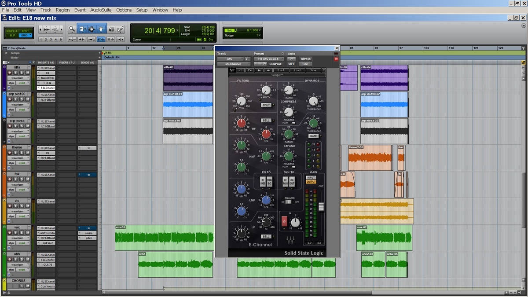The image size is (528, 297).
Task: Select the Pencil tool
Action: tap(121, 29)
